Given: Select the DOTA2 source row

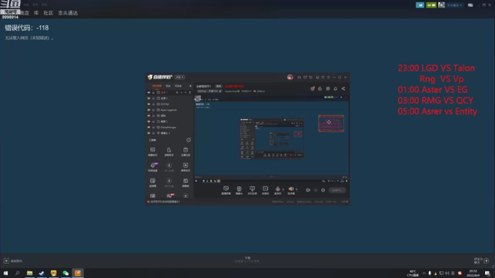Looking at the screenshot, I should pyautogui.click(x=170, y=104).
